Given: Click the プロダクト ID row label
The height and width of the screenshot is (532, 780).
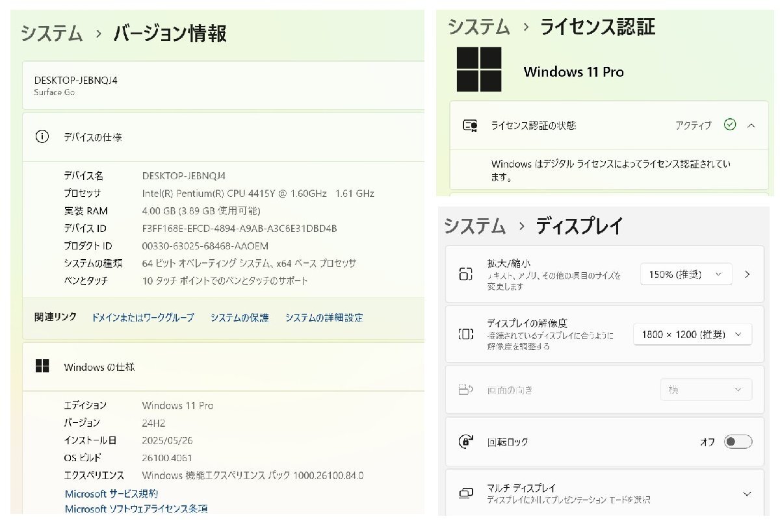Looking at the screenshot, I should pyautogui.click(x=88, y=246).
